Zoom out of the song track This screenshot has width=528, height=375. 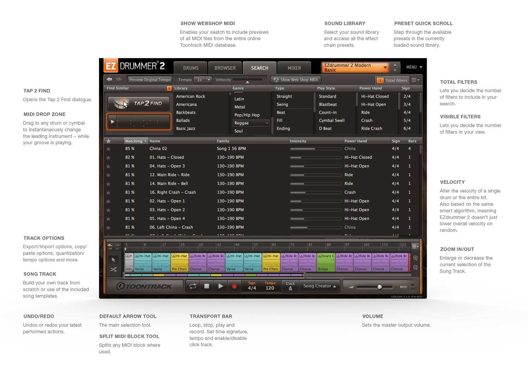pos(415,268)
